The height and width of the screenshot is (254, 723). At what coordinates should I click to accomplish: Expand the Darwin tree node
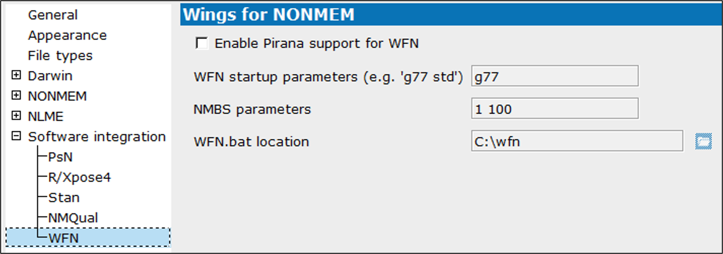point(16,75)
